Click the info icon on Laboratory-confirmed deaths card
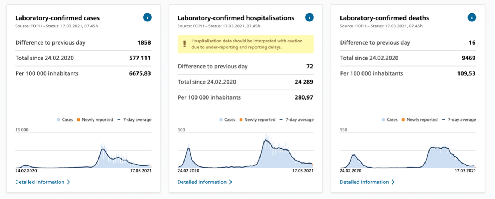This screenshot has width=495, height=199. click(471, 17)
